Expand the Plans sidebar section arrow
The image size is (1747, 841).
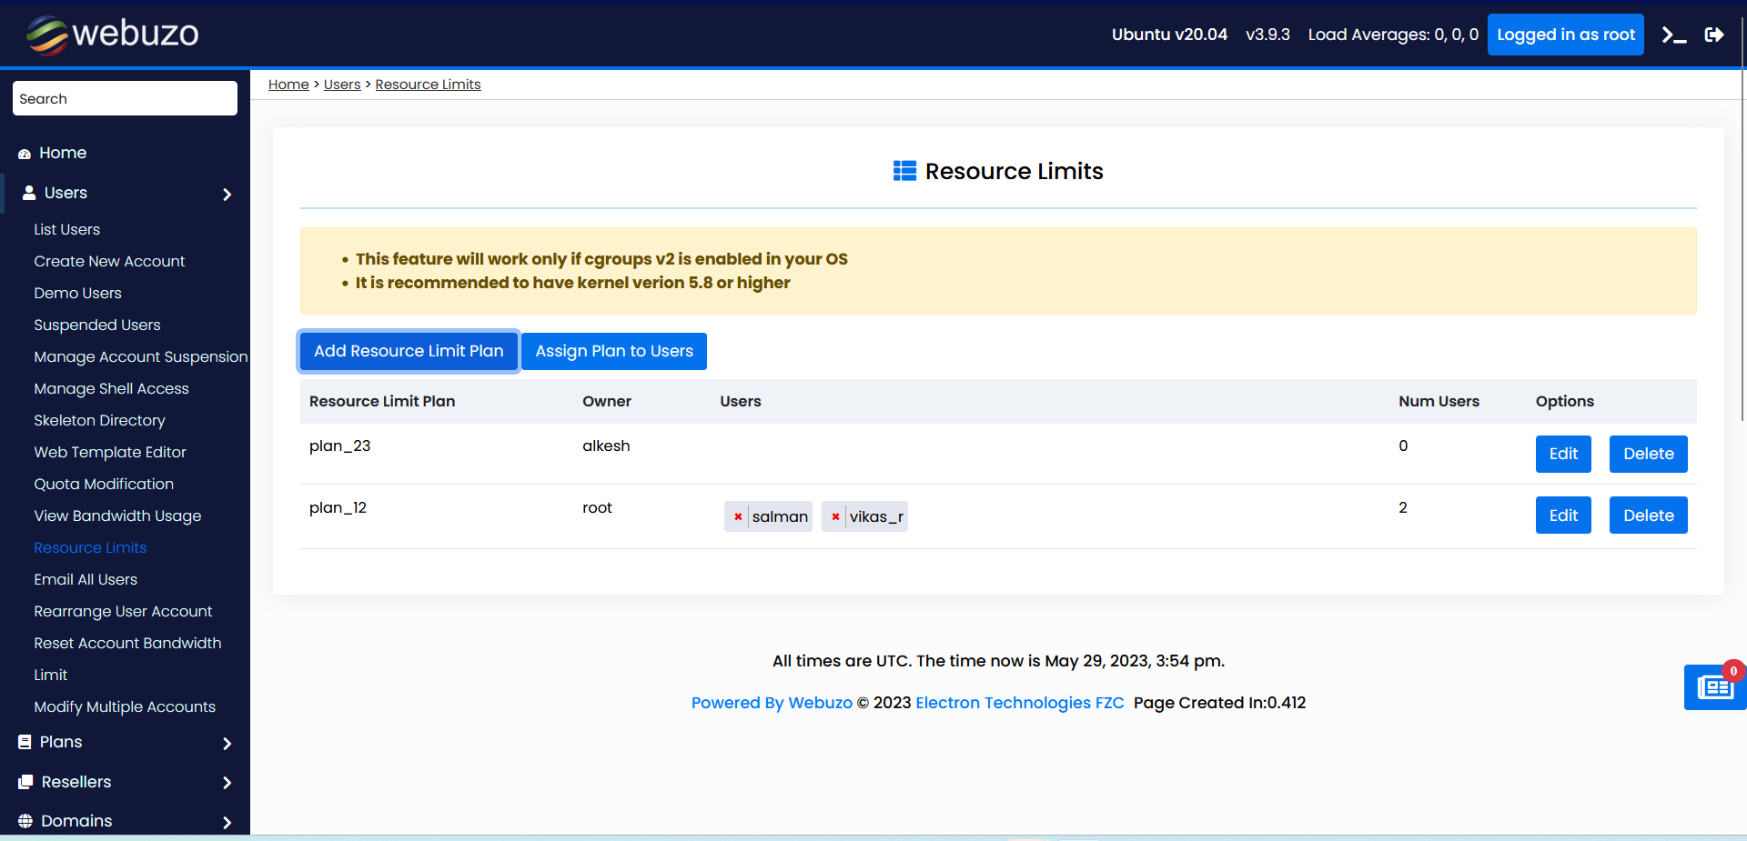click(227, 743)
